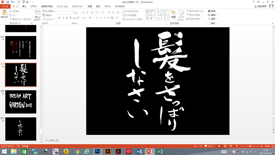Open the 選択 (Select) dropdown
Image resolution: width=275 pixels, height=155 pixels.
click(x=214, y=19)
